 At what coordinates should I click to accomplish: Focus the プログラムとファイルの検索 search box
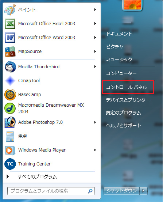point(51,191)
